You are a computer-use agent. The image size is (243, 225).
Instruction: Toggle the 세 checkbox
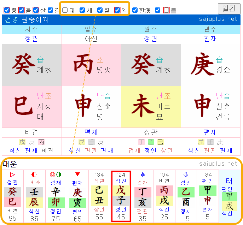coord(82,10)
